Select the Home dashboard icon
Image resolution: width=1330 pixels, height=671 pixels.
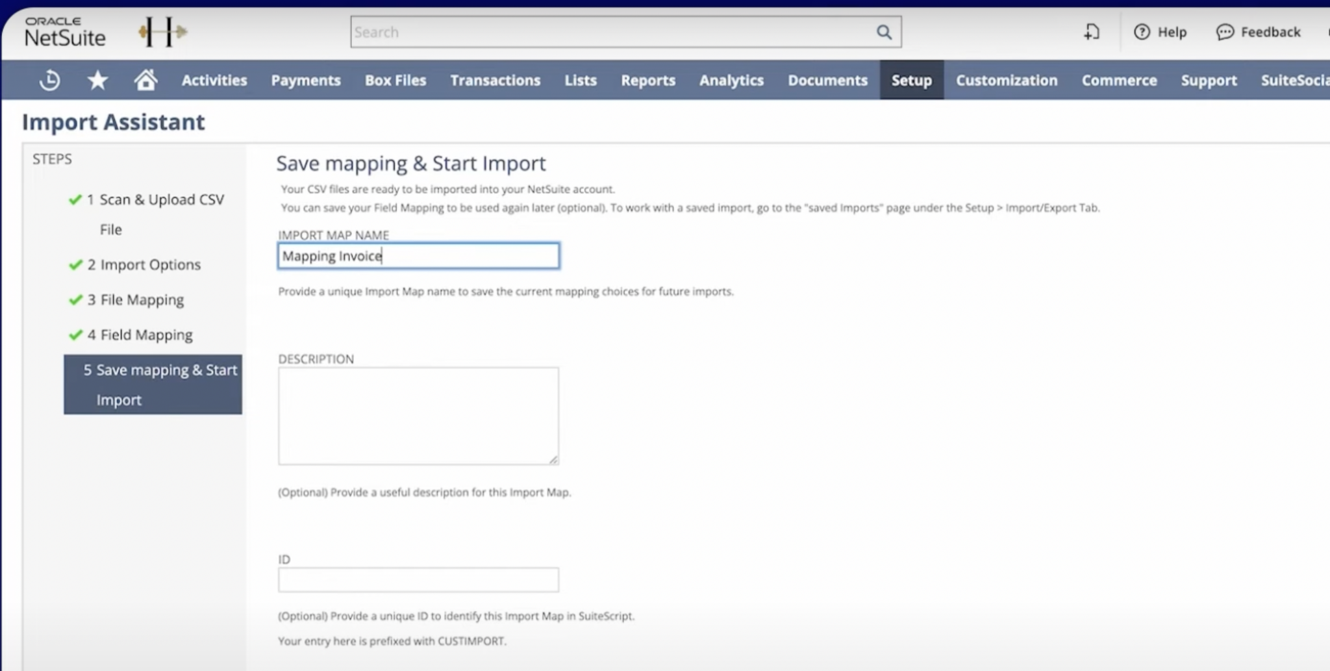click(145, 80)
